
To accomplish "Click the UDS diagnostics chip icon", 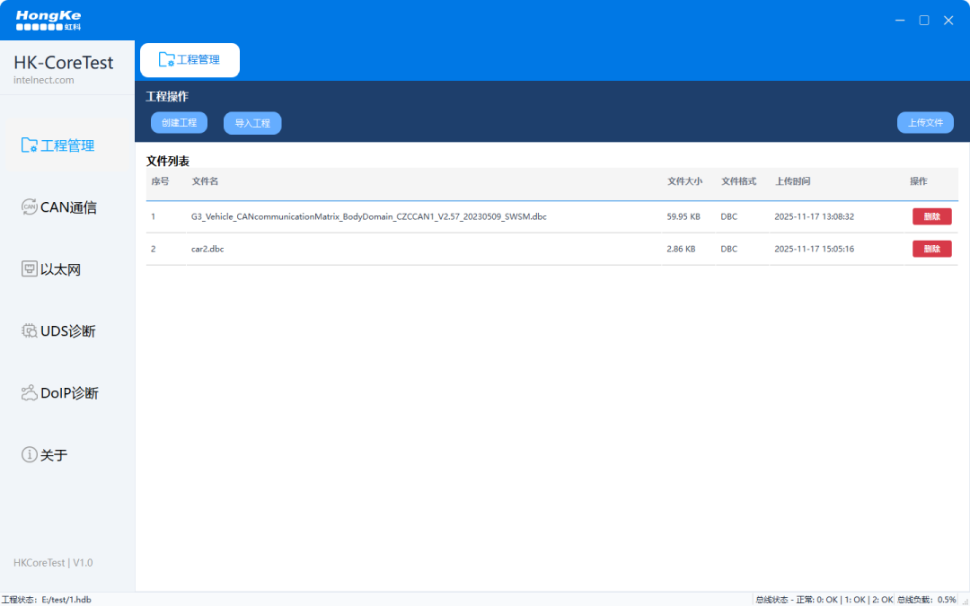I will pyautogui.click(x=29, y=330).
